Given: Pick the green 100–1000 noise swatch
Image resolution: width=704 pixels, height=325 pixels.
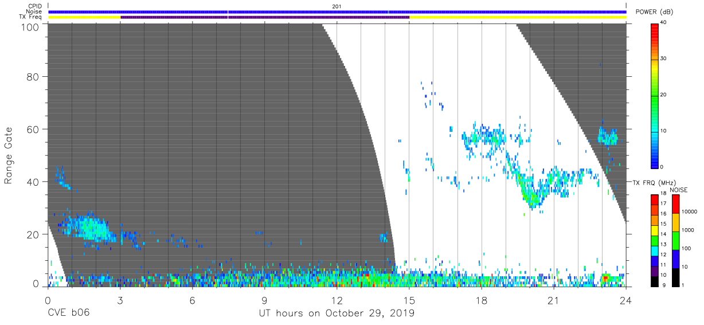Looking at the screenshot, I should [675, 241].
